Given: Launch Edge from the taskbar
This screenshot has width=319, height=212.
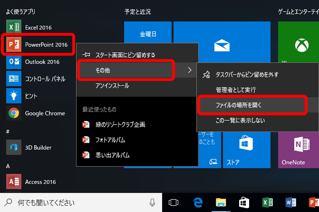Looking at the screenshot, I should tap(198, 203).
